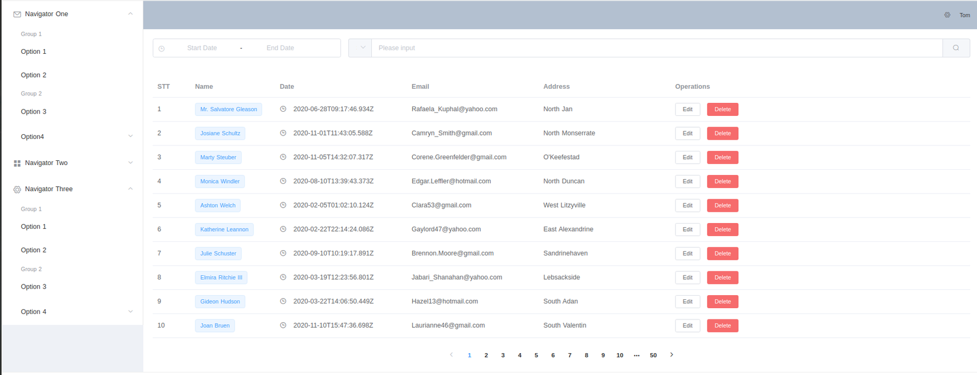
Task: Click the Katherine Leannon name tag
Action: (224, 229)
